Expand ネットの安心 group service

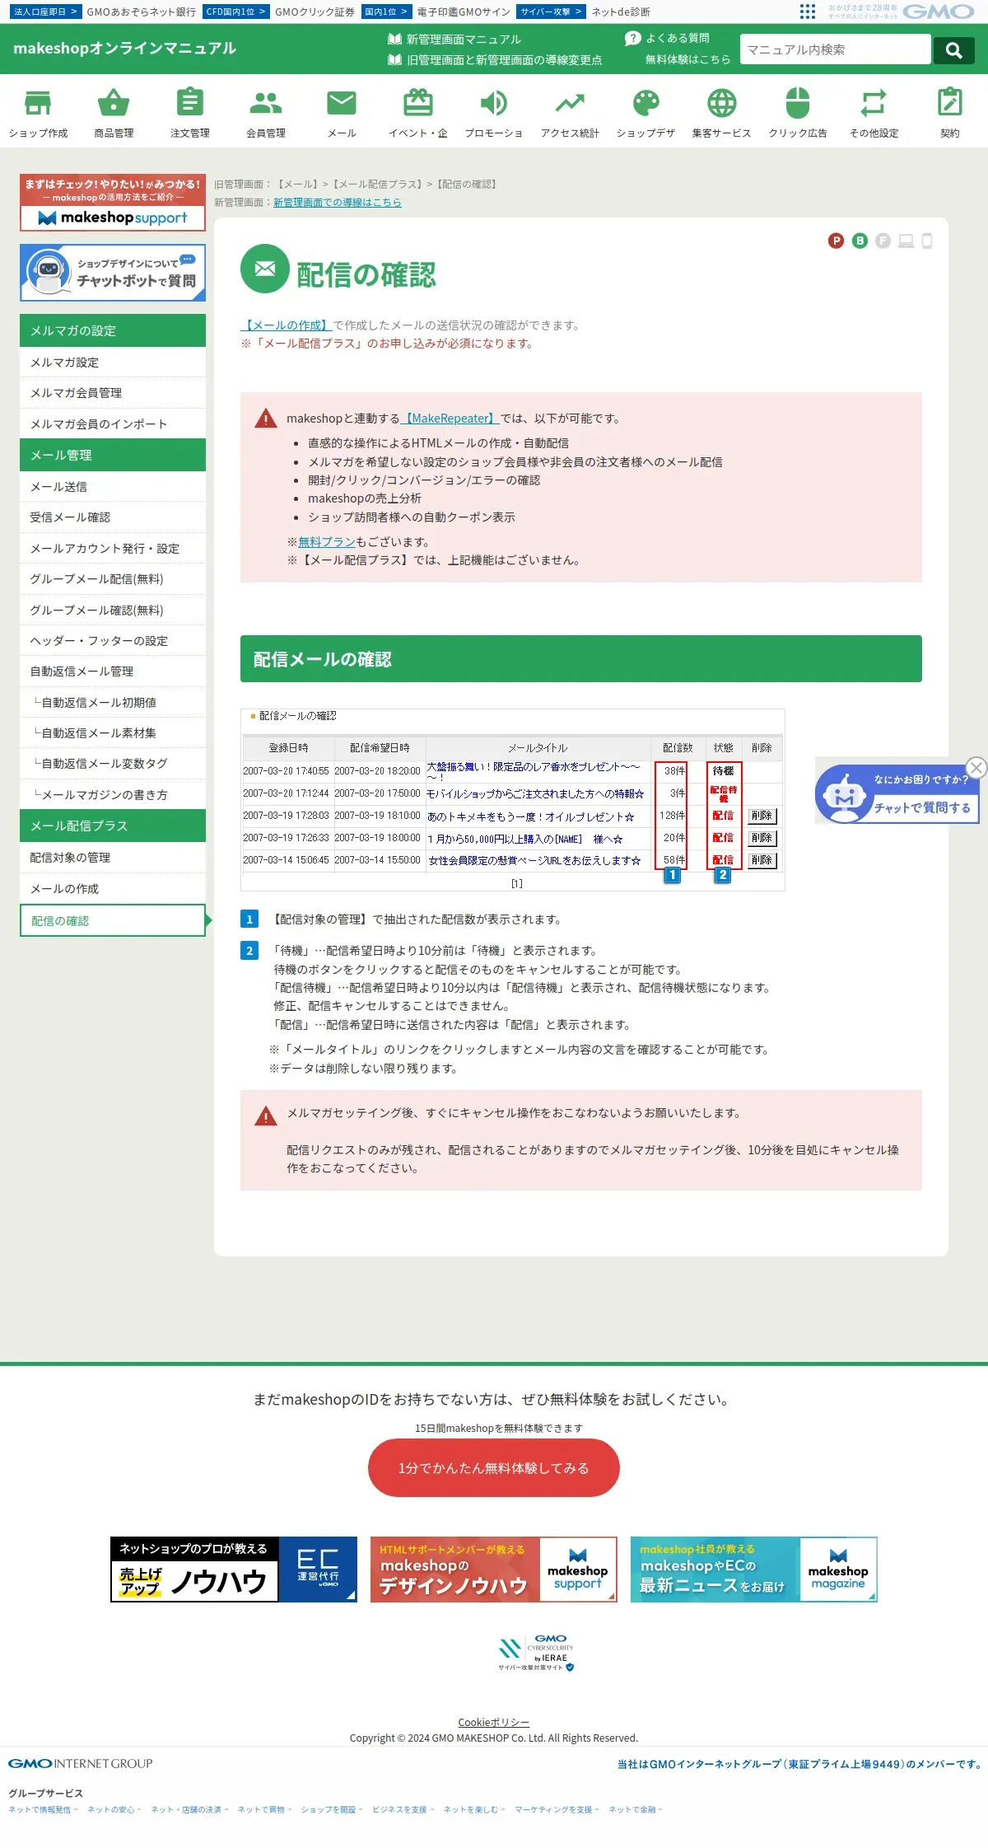114,1809
